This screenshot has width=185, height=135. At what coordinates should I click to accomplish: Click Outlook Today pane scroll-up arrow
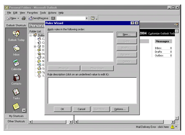coord(177,31)
